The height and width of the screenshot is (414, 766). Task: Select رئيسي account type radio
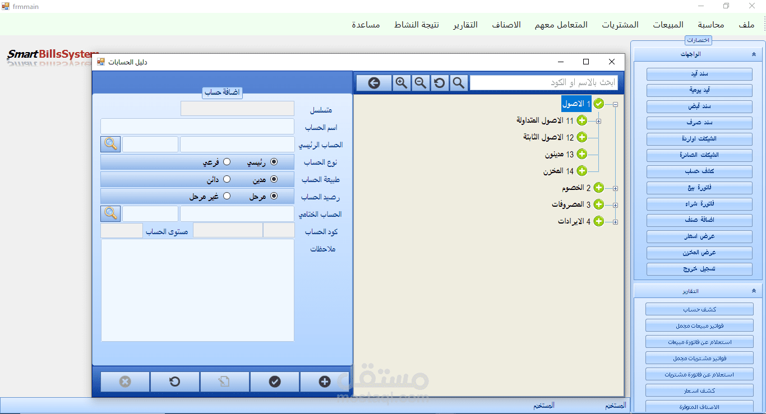pos(274,162)
